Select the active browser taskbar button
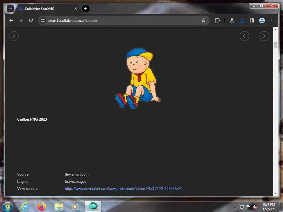Screen dimensions: 283x212 point(93,206)
